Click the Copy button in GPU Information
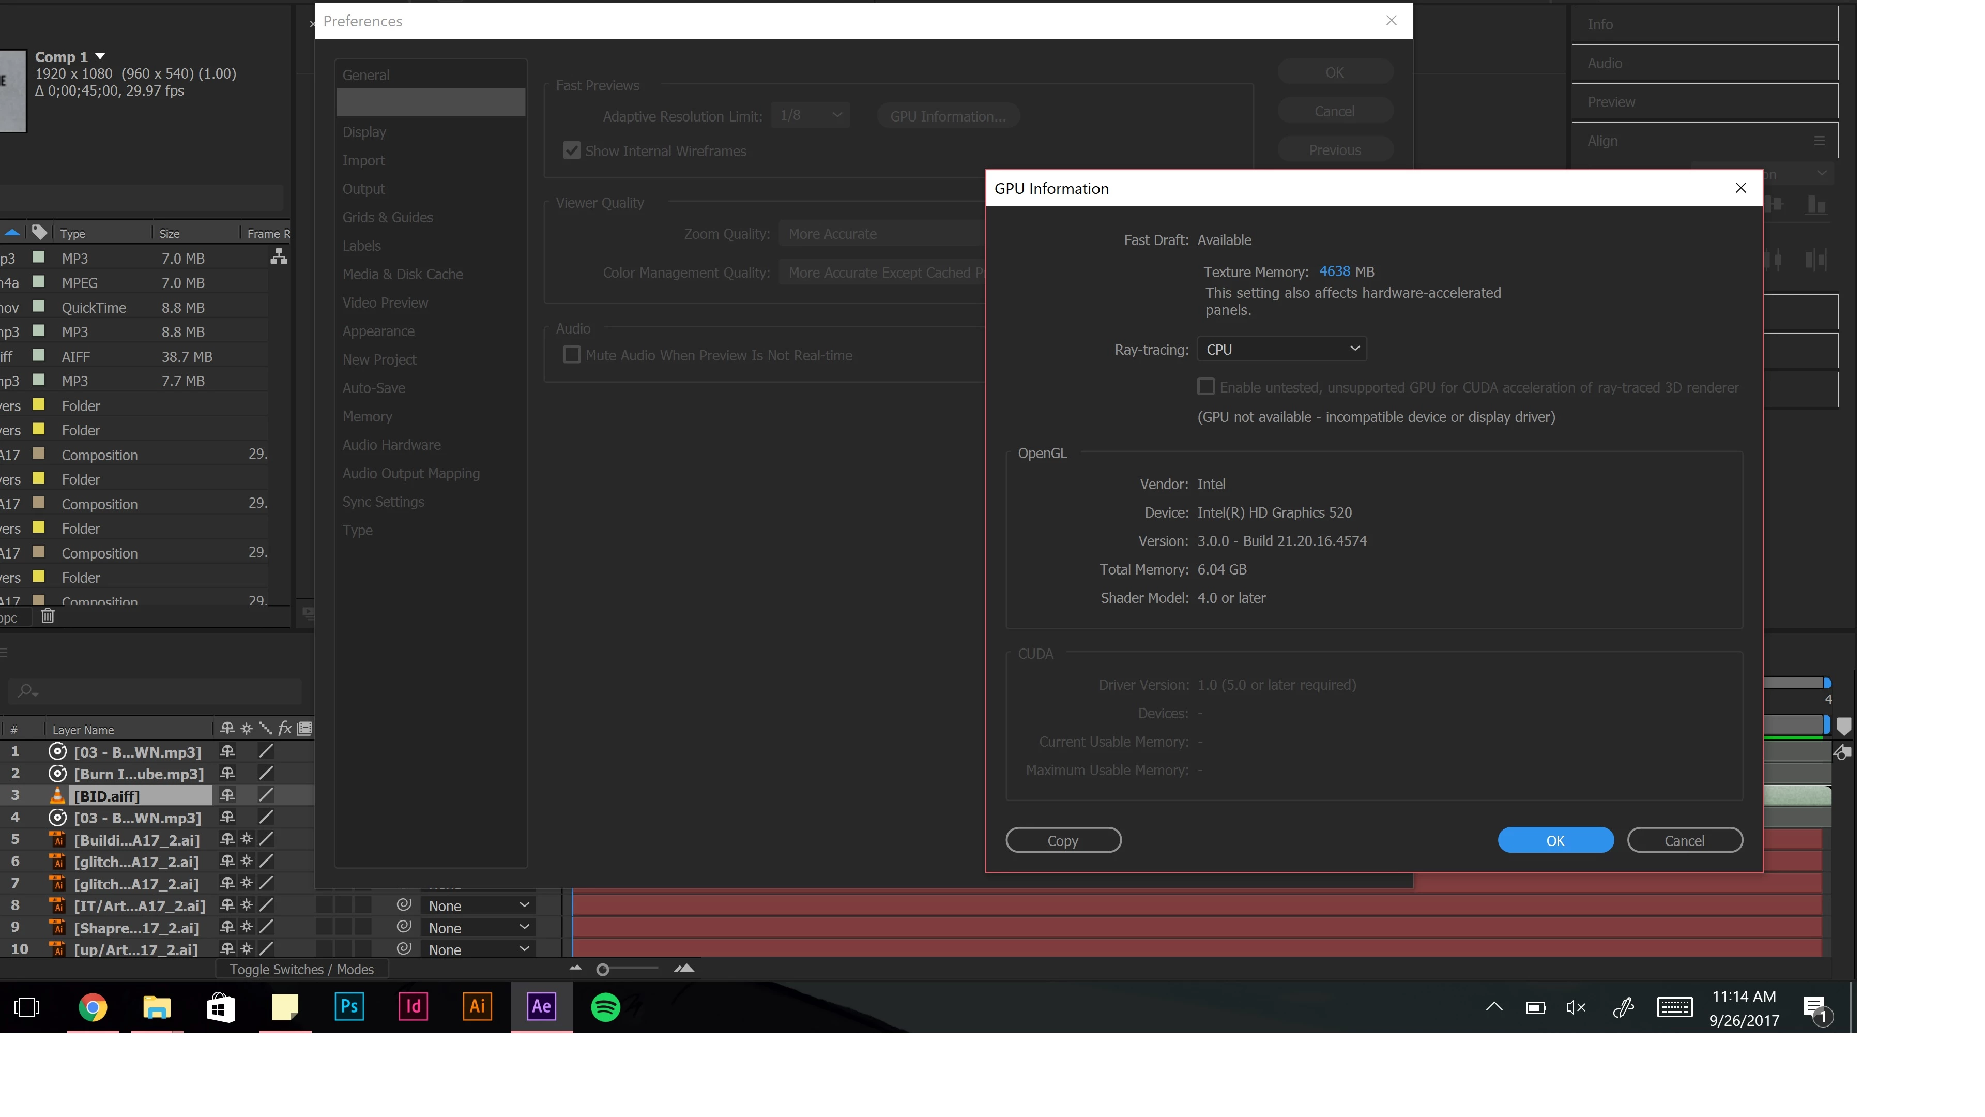The image size is (1985, 1117). 1063,840
